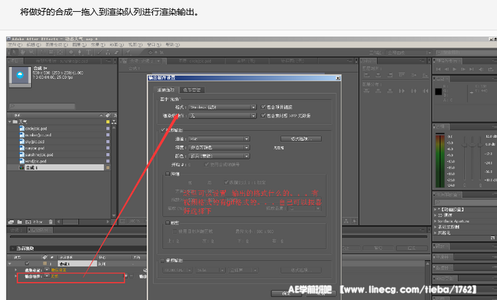
Task: Click the black color swatch in info panel
Action: click(439, 92)
